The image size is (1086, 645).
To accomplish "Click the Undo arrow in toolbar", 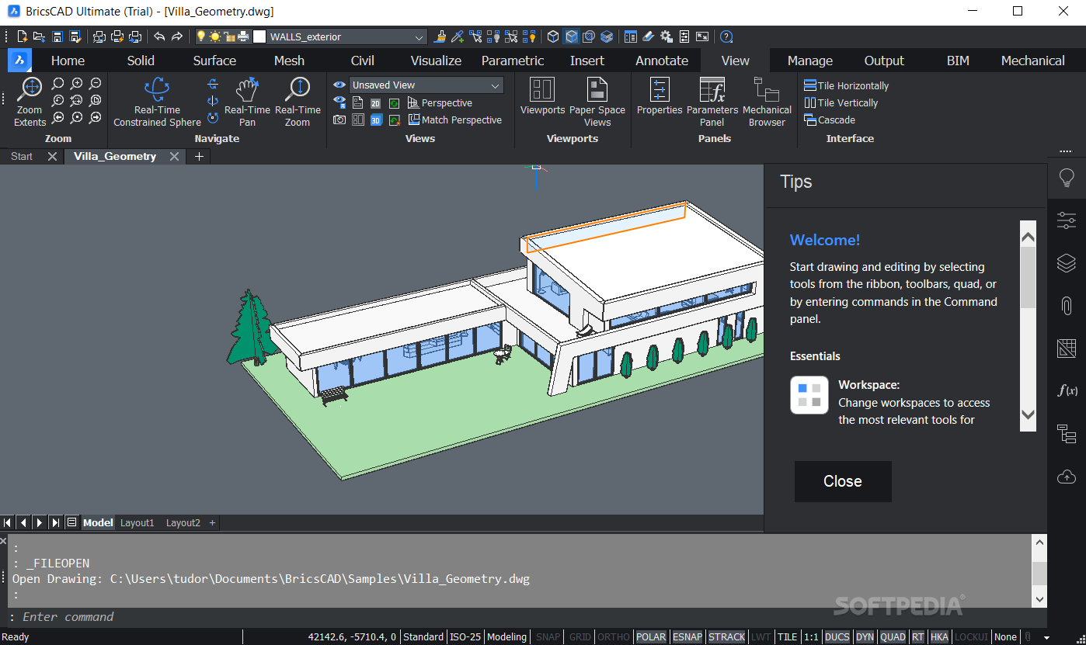I will [x=159, y=36].
